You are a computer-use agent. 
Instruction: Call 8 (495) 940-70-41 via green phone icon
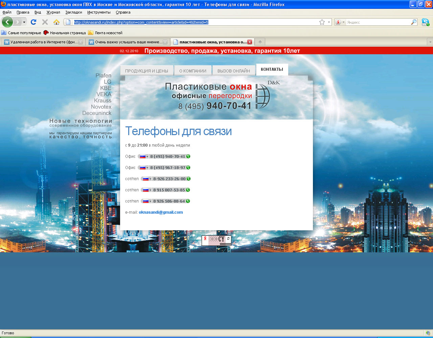pos(188,156)
